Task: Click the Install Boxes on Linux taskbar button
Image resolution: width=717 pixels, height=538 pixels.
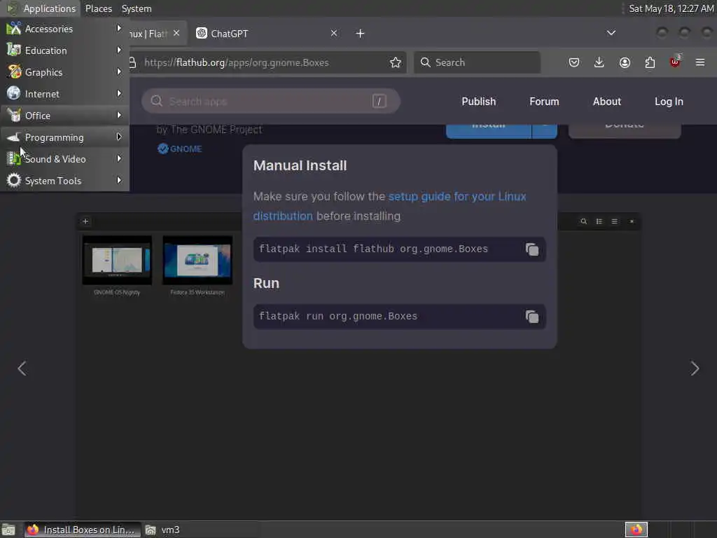Action: coord(81,530)
